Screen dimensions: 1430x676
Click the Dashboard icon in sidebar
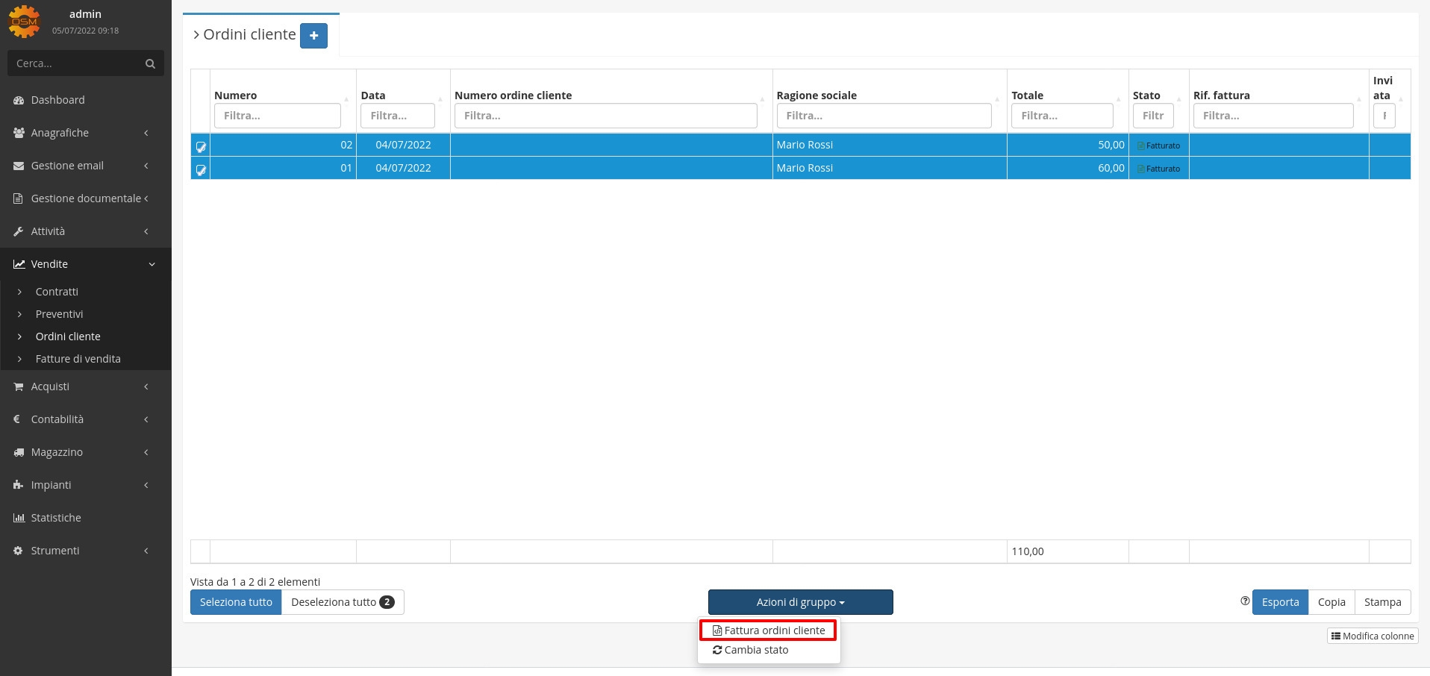19,100
